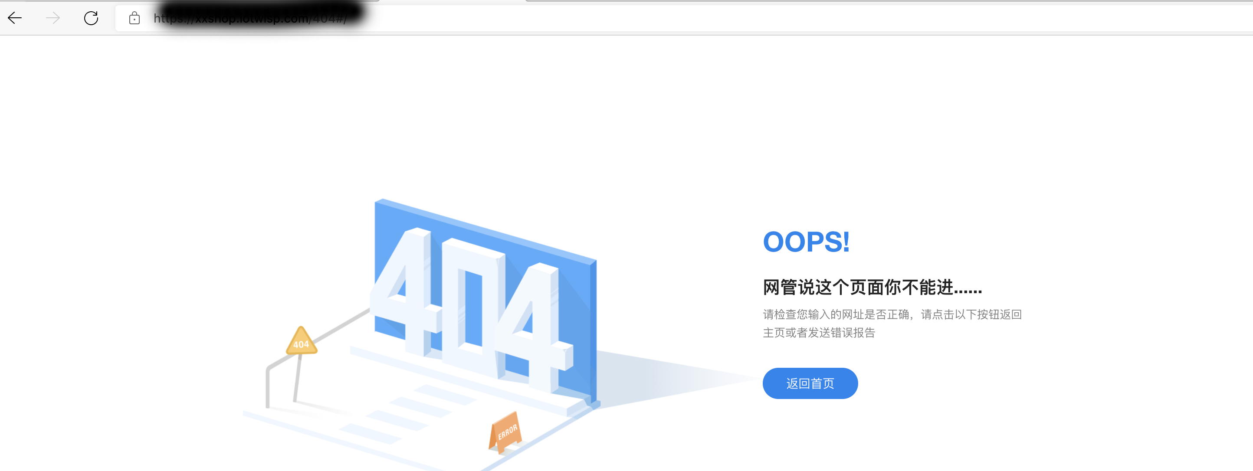Click empty space in the address bar
This screenshot has height=471, width=1253.
point(778,18)
